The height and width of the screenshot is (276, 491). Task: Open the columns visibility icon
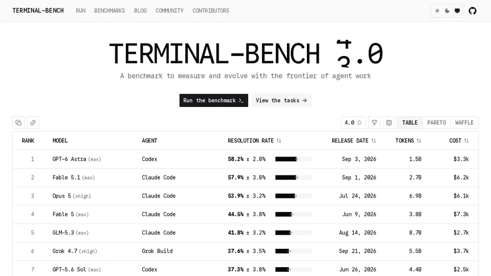[x=389, y=123]
